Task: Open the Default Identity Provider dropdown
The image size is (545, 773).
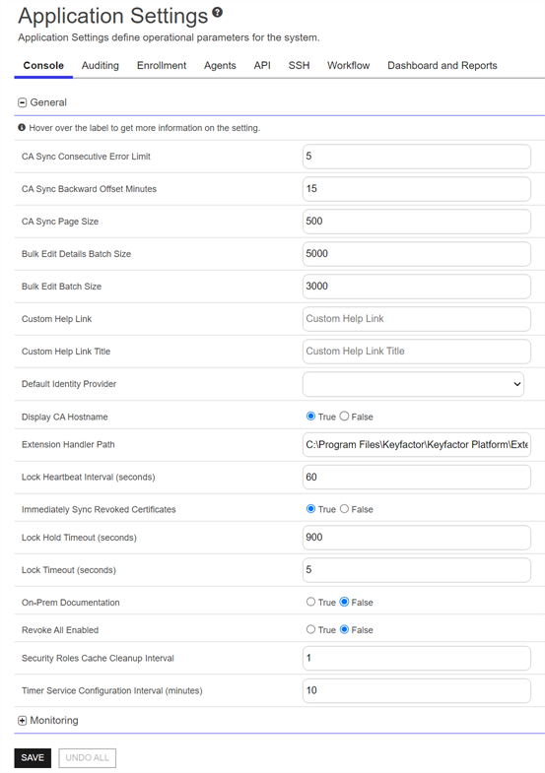Action: click(413, 384)
